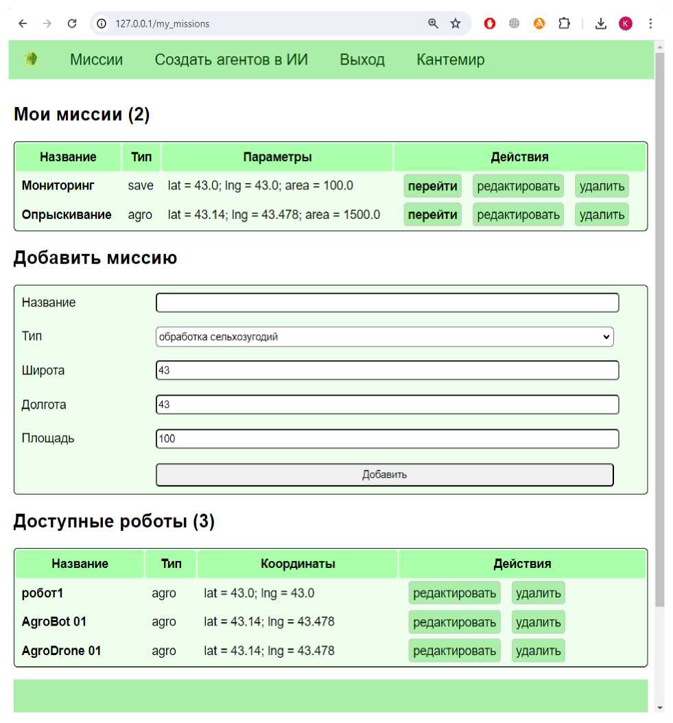Click the Название input field
This screenshot has width=673, height=723.
click(387, 303)
